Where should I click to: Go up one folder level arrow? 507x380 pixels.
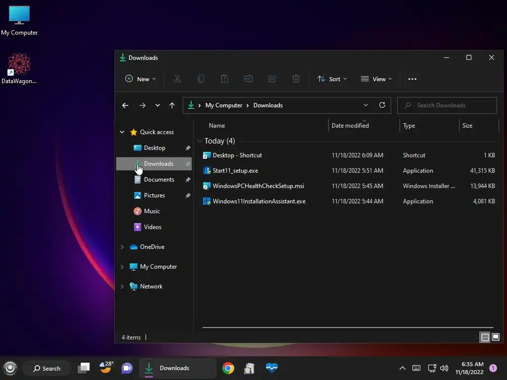click(172, 105)
